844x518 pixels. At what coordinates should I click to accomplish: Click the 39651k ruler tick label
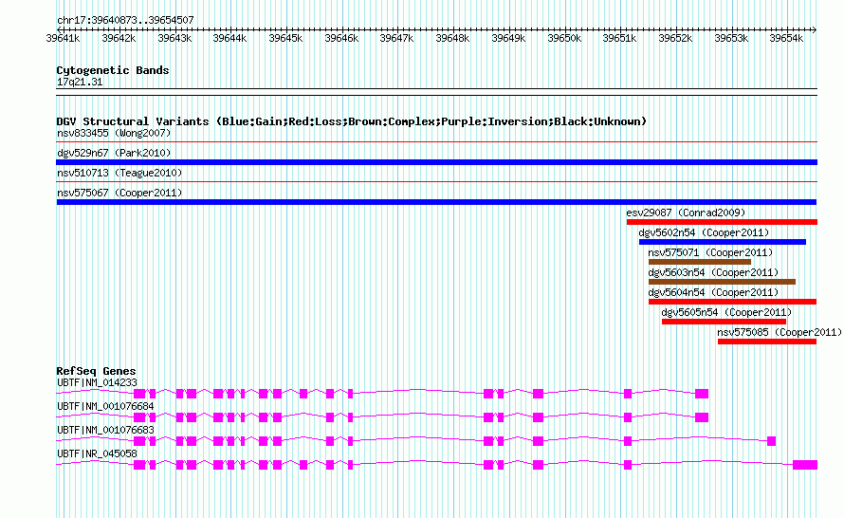pyautogui.click(x=619, y=38)
